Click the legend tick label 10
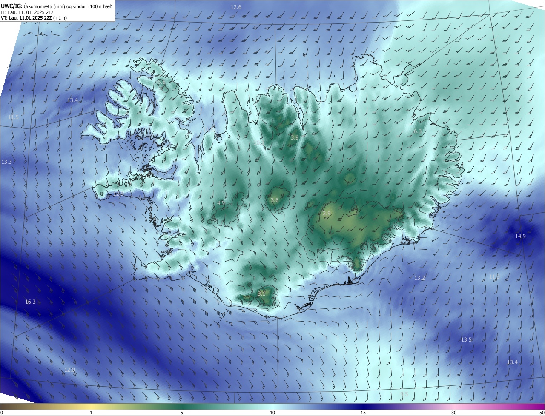The width and height of the screenshot is (545, 416). [272, 413]
